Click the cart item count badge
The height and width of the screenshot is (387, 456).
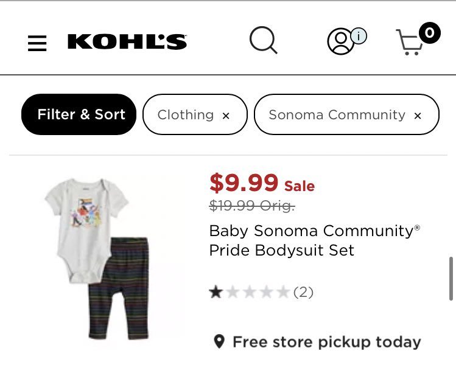pyautogui.click(x=429, y=32)
